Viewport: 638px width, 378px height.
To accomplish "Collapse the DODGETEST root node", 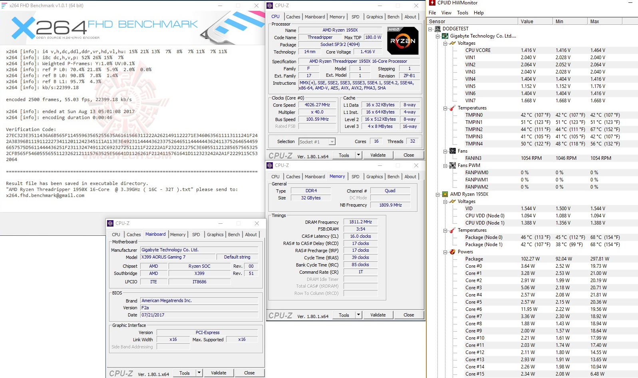I will (x=430, y=29).
